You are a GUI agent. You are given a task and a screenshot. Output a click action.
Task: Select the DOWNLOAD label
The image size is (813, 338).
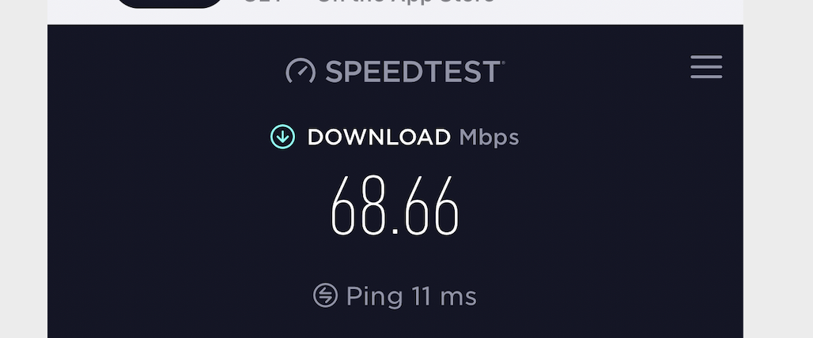pos(379,137)
